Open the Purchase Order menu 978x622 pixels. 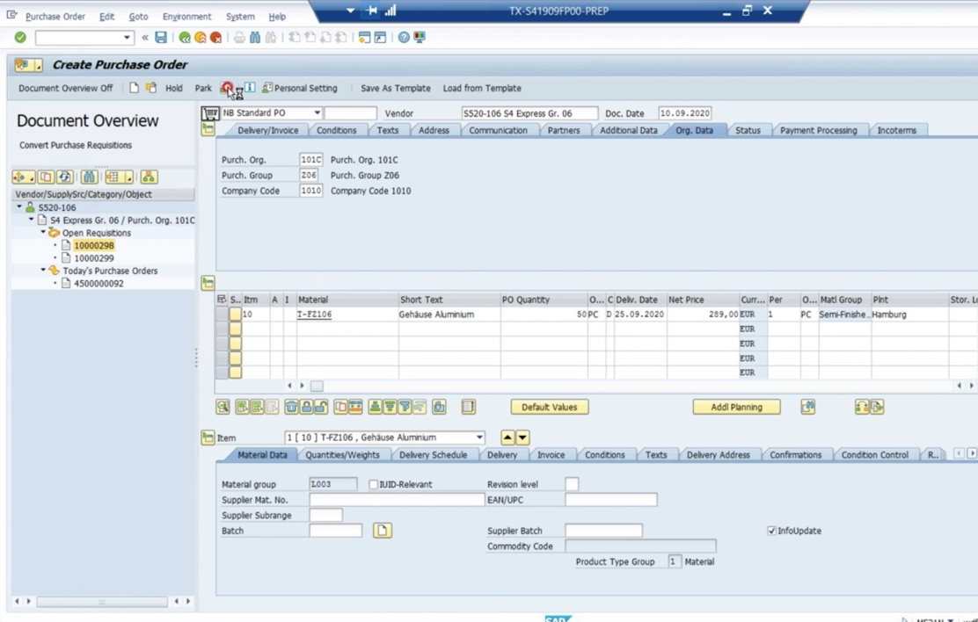[55, 17]
